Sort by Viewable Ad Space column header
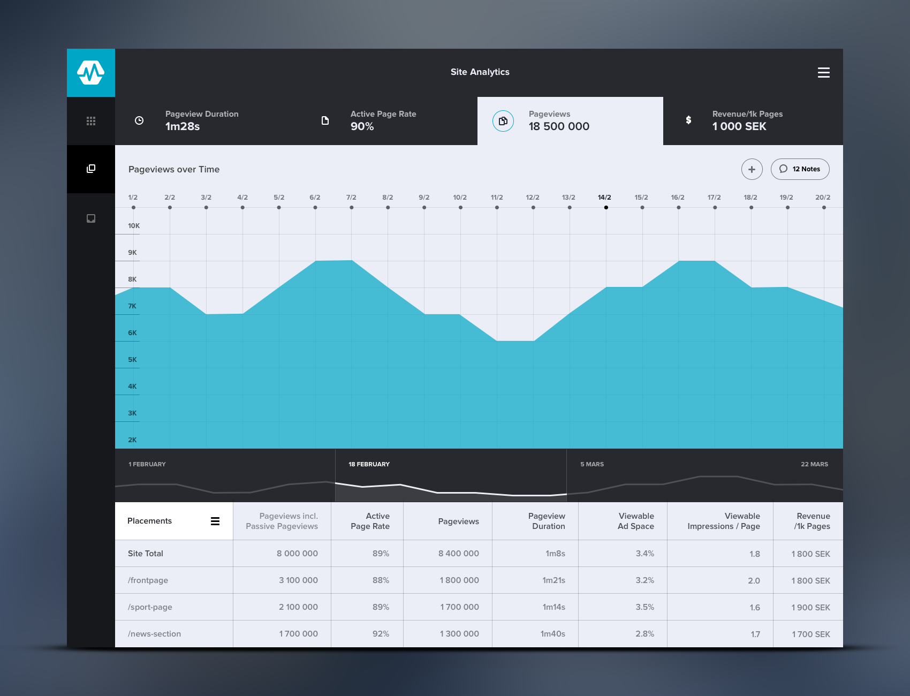The width and height of the screenshot is (910, 696). coord(635,521)
